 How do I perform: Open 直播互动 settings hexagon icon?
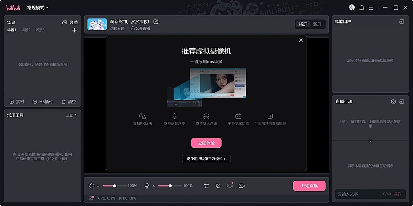coord(393,102)
